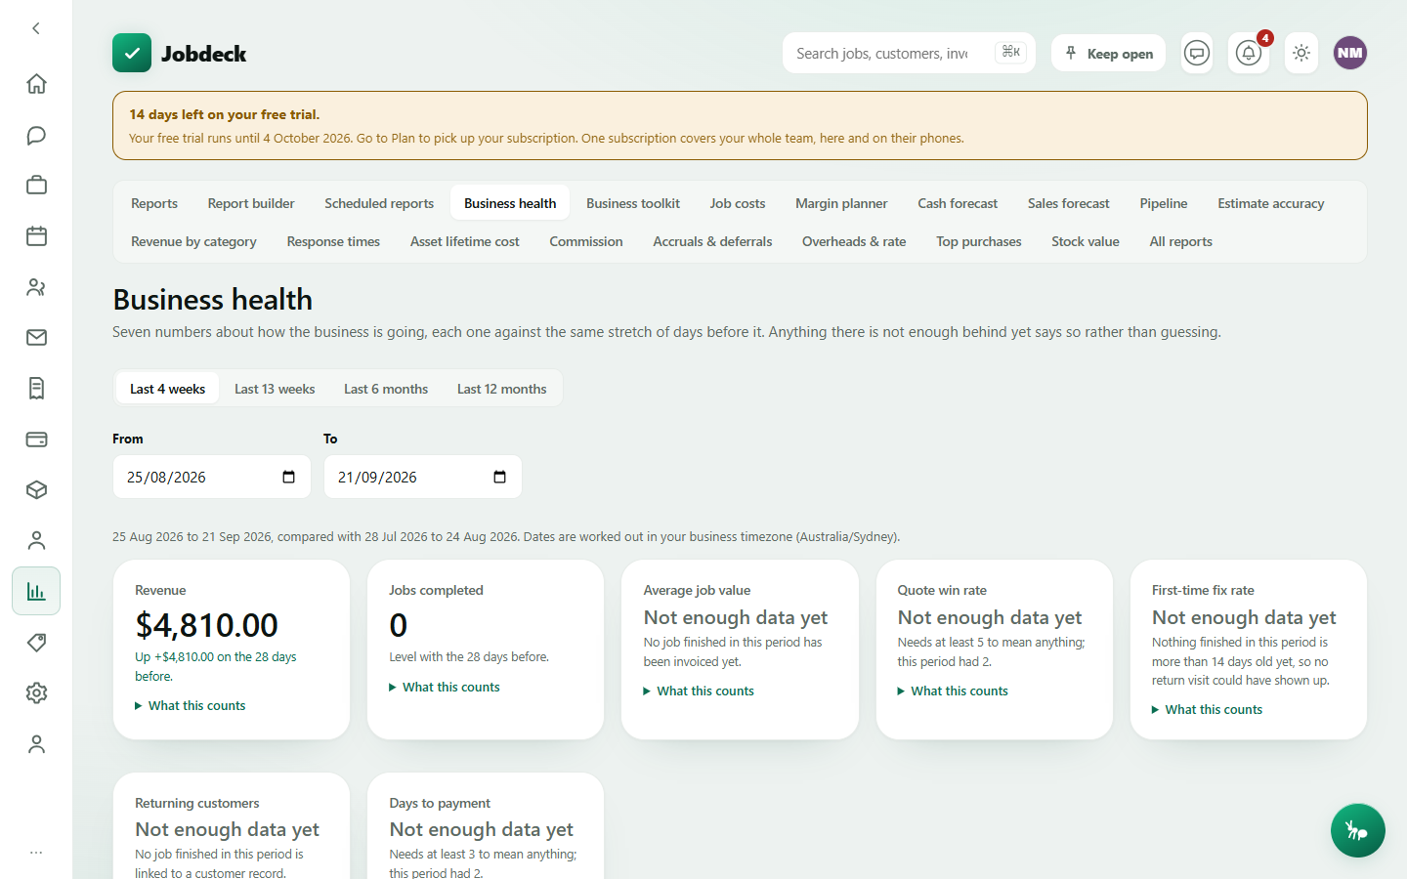Select the Last 13 weeks period
This screenshot has width=1407, height=879.
coord(275,389)
